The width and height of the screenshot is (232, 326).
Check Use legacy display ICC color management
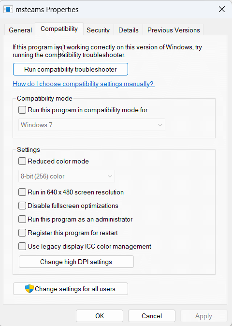point(22,246)
